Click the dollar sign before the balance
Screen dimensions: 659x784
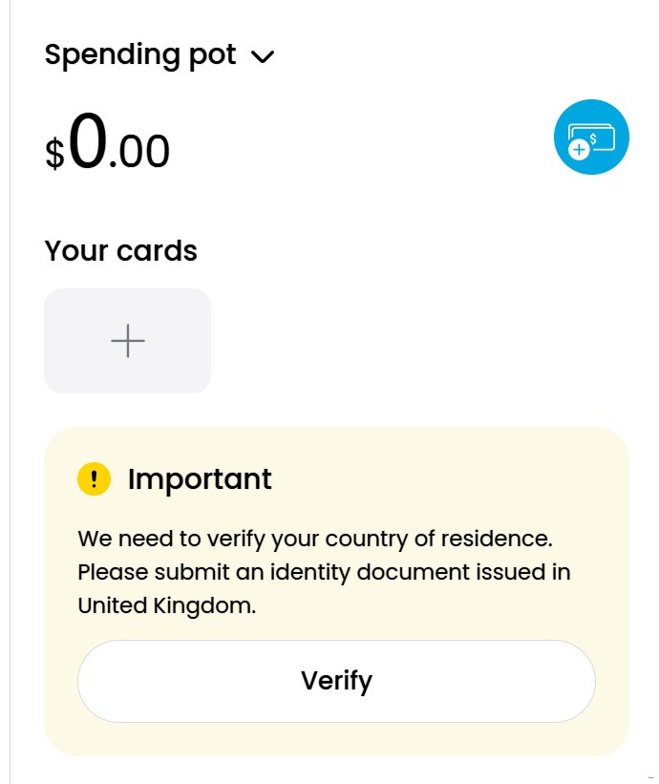[x=55, y=153]
